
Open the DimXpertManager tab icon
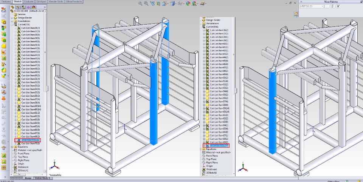coord(28,7)
